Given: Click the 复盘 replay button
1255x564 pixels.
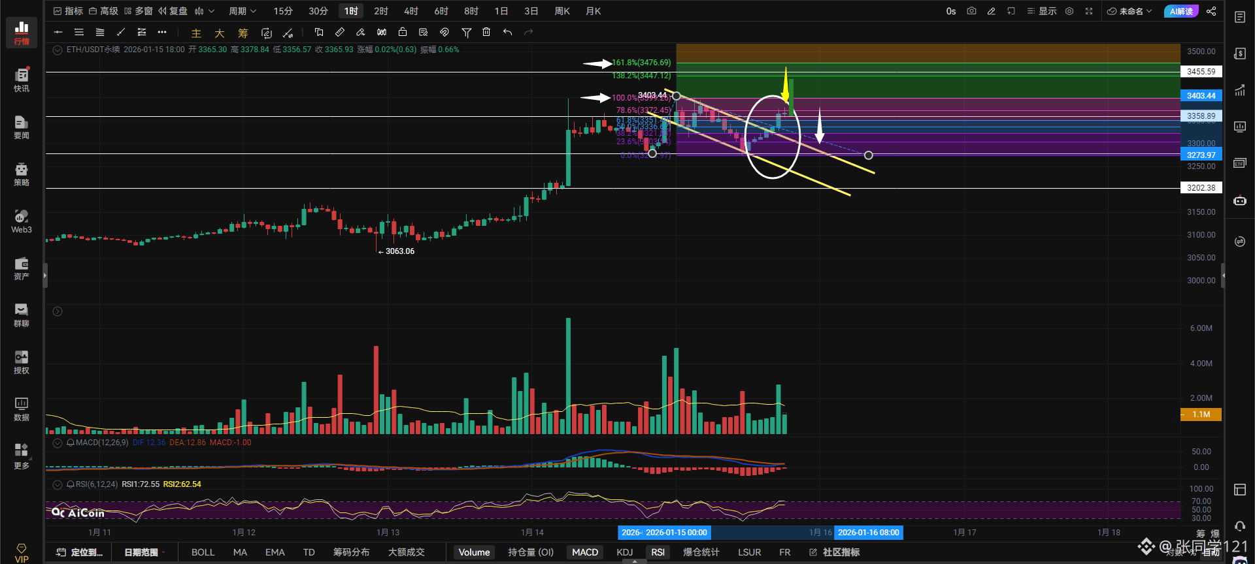Looking at the screenshot, I should (x=173, y=11).
